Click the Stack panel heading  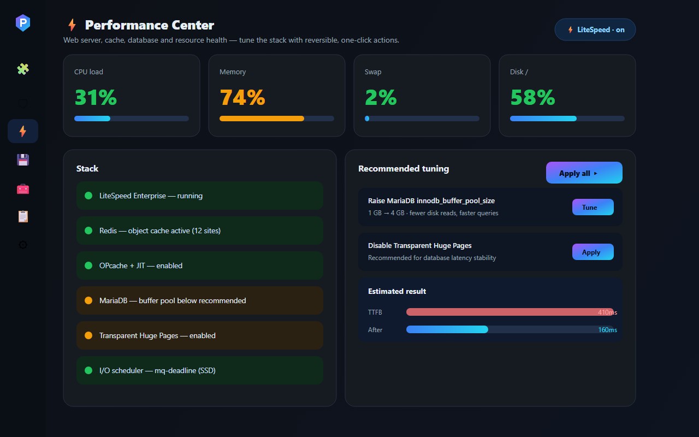[x=87, y=168]
